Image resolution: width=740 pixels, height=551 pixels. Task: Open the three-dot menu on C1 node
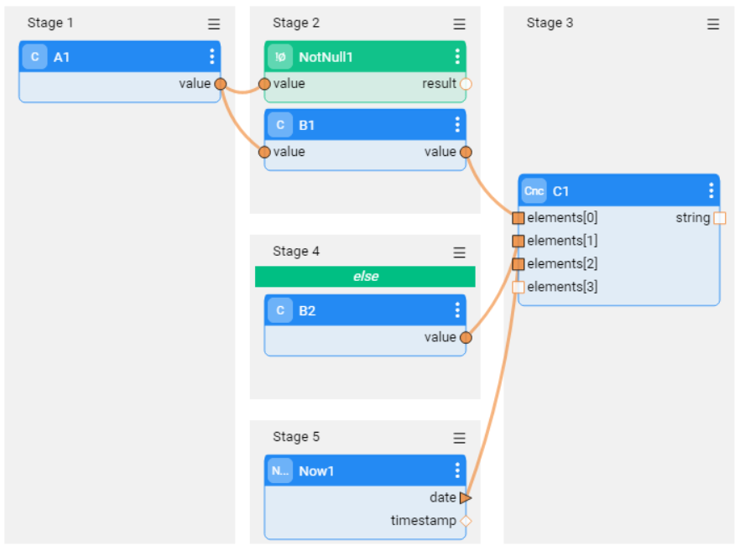click(711, 190)
